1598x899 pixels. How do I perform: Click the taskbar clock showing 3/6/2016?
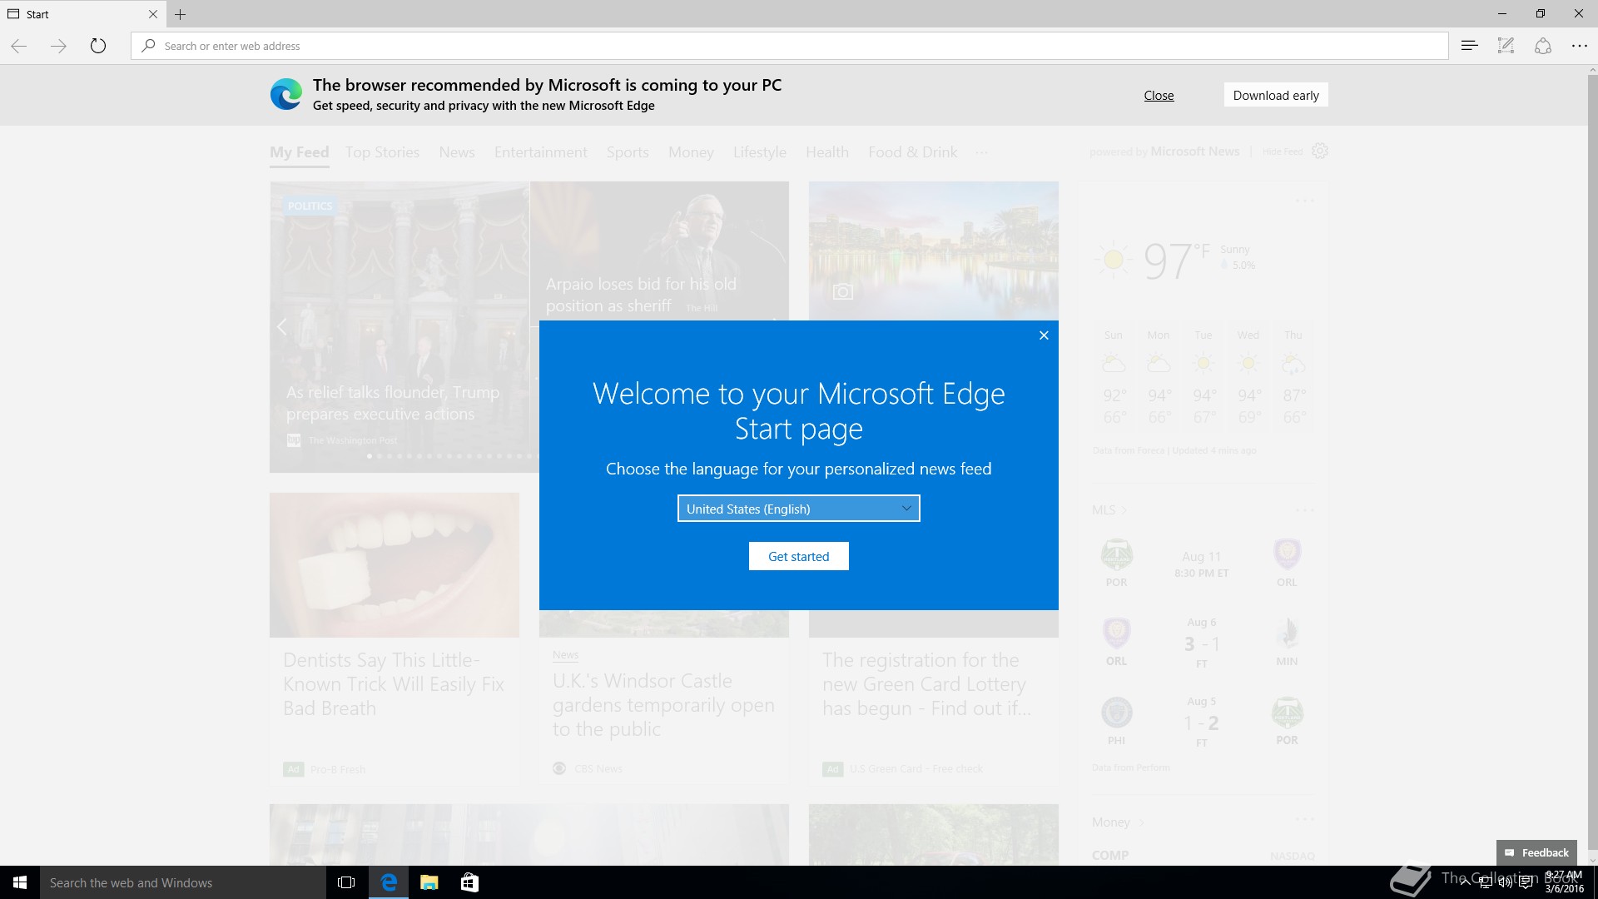1564,882
